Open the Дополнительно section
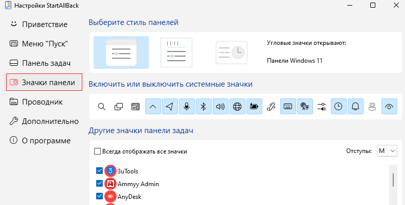405x205 pixels. pos(44,121)
